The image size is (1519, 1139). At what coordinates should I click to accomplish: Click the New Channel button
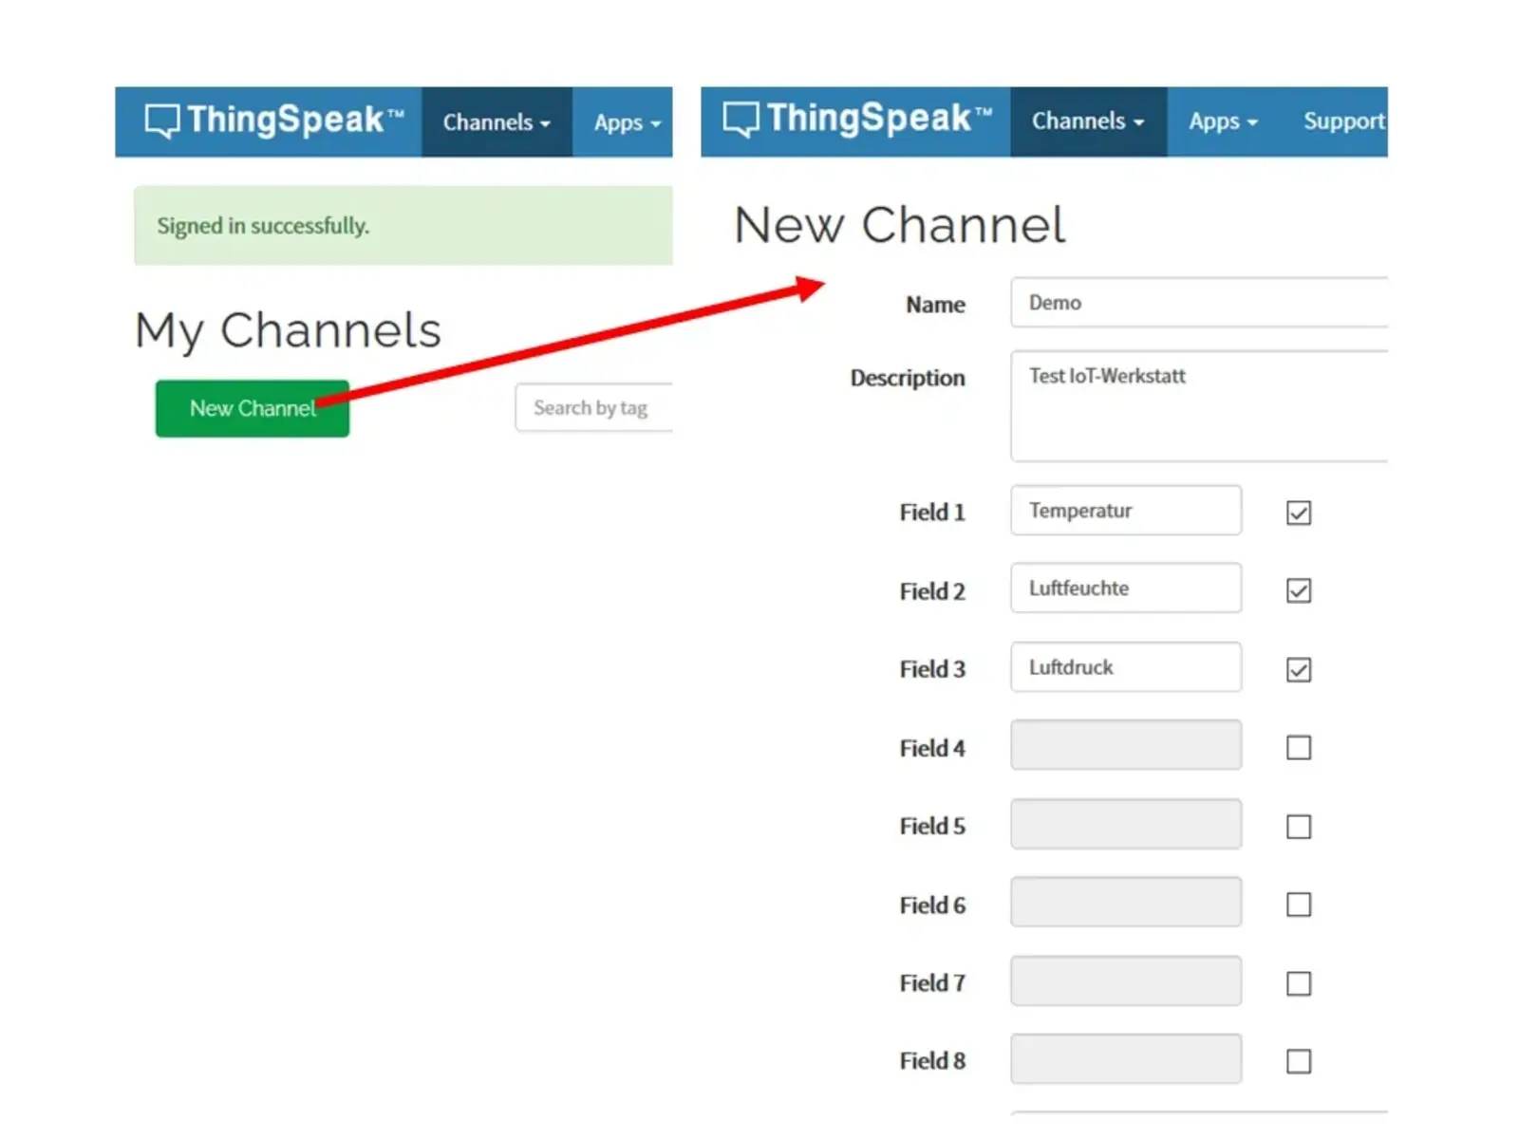tap(252, 408)
